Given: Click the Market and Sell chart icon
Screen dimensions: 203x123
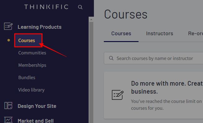Looking at the screenshot, I should pos(8,120).
